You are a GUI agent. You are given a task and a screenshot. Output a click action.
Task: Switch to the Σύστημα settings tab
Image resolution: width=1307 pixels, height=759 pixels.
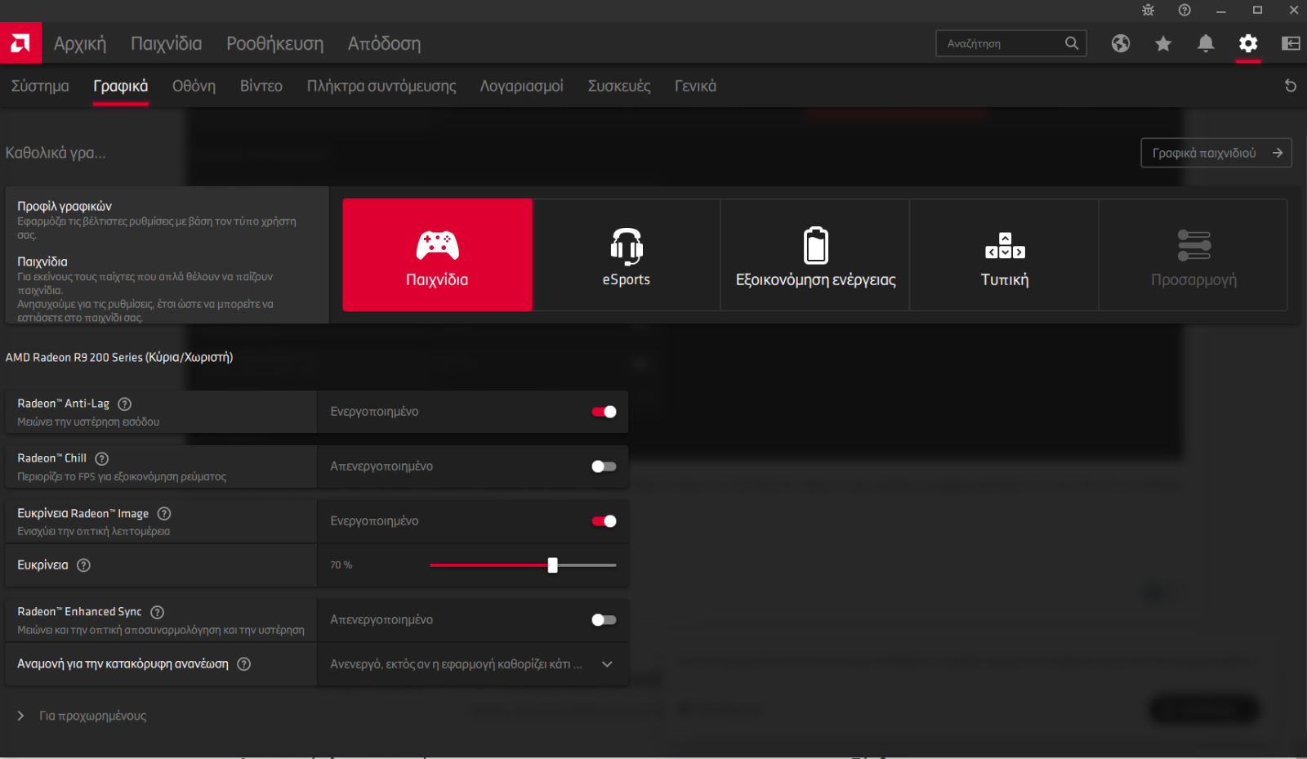40,86
